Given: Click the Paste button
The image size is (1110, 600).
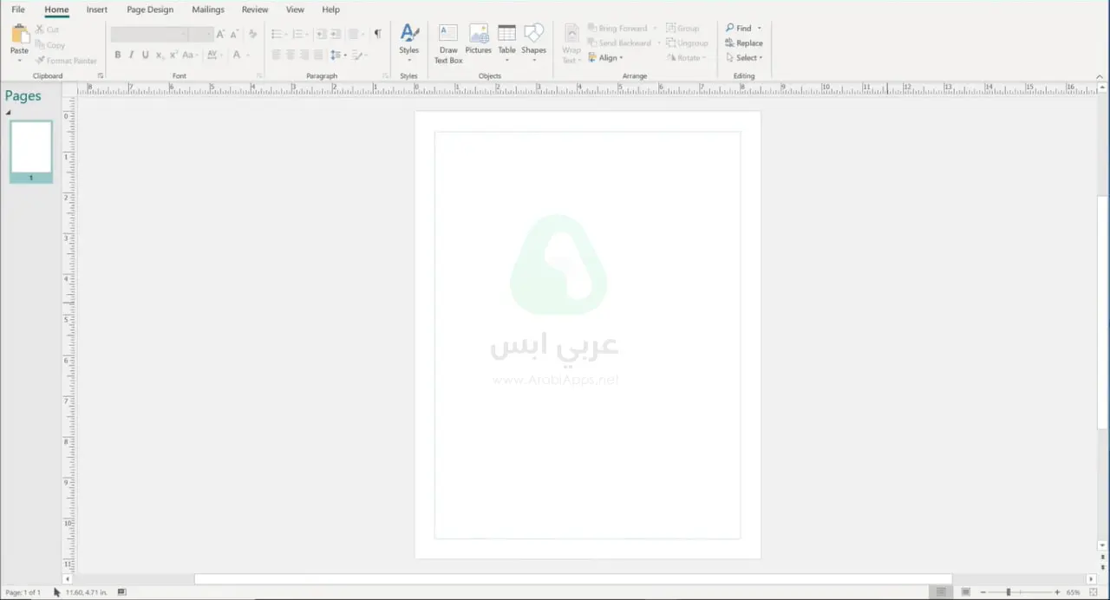Looking at the screenshot, I should pos(18,39).
